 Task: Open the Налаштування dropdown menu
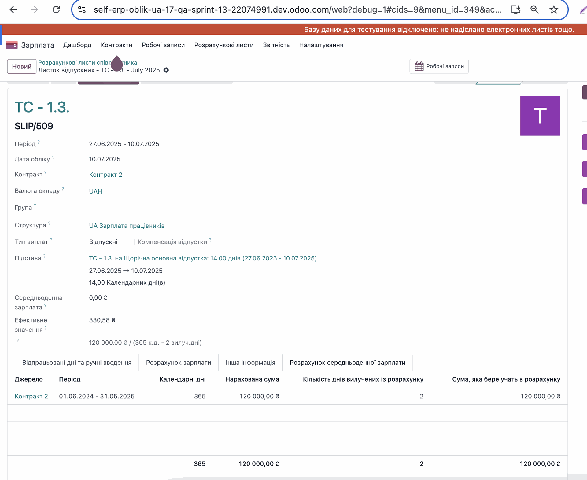pos(321,45)
